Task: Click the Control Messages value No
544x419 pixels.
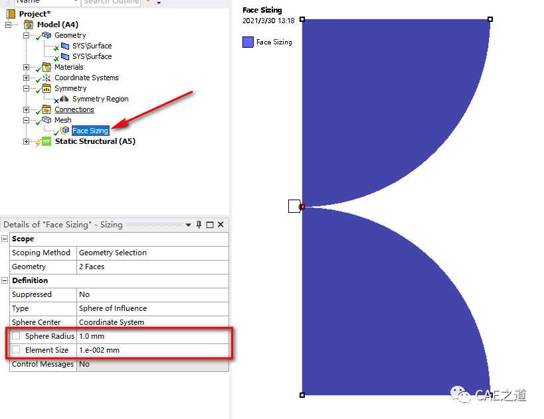Action: [x=153, y=364]
